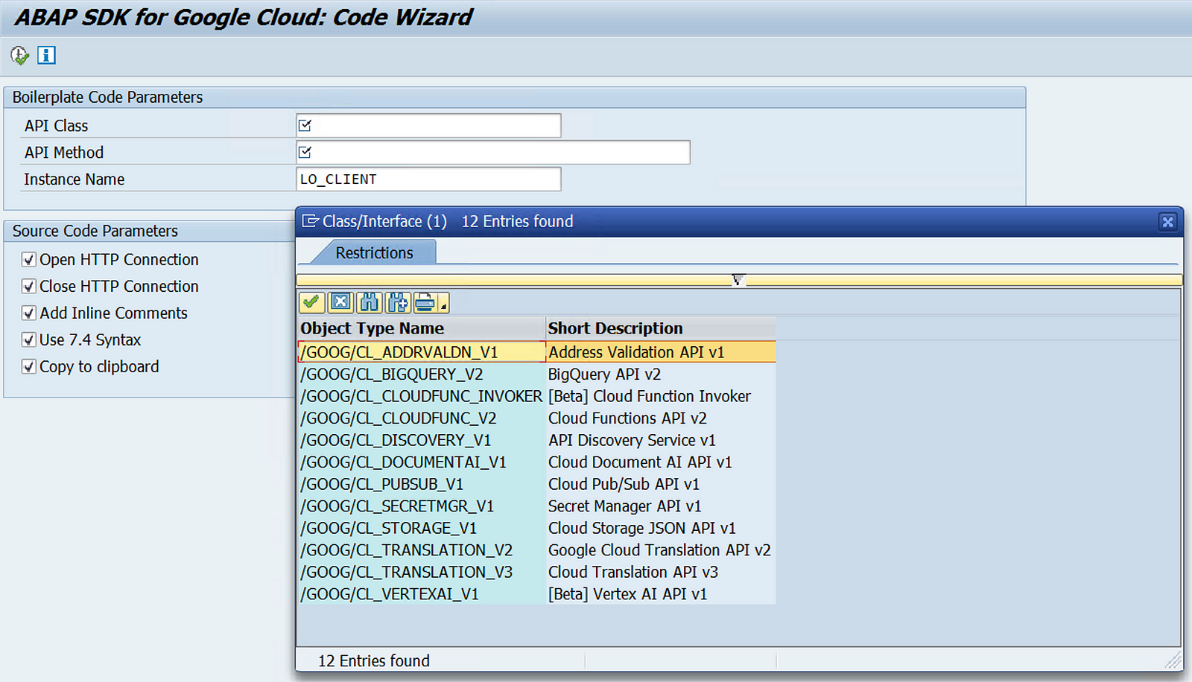
Task: Click the binoculars Find icon
Action: tap(369, 302)
